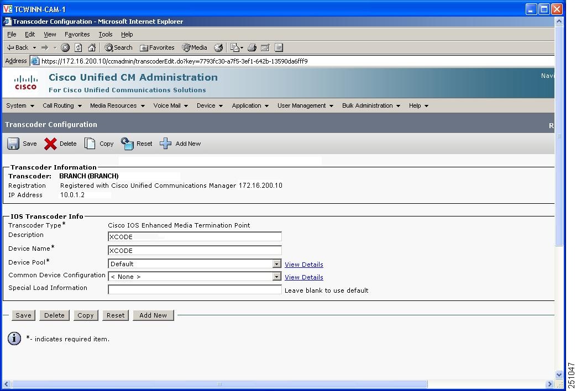Click the vertical scrollbar down arrow

pos(559,375)
